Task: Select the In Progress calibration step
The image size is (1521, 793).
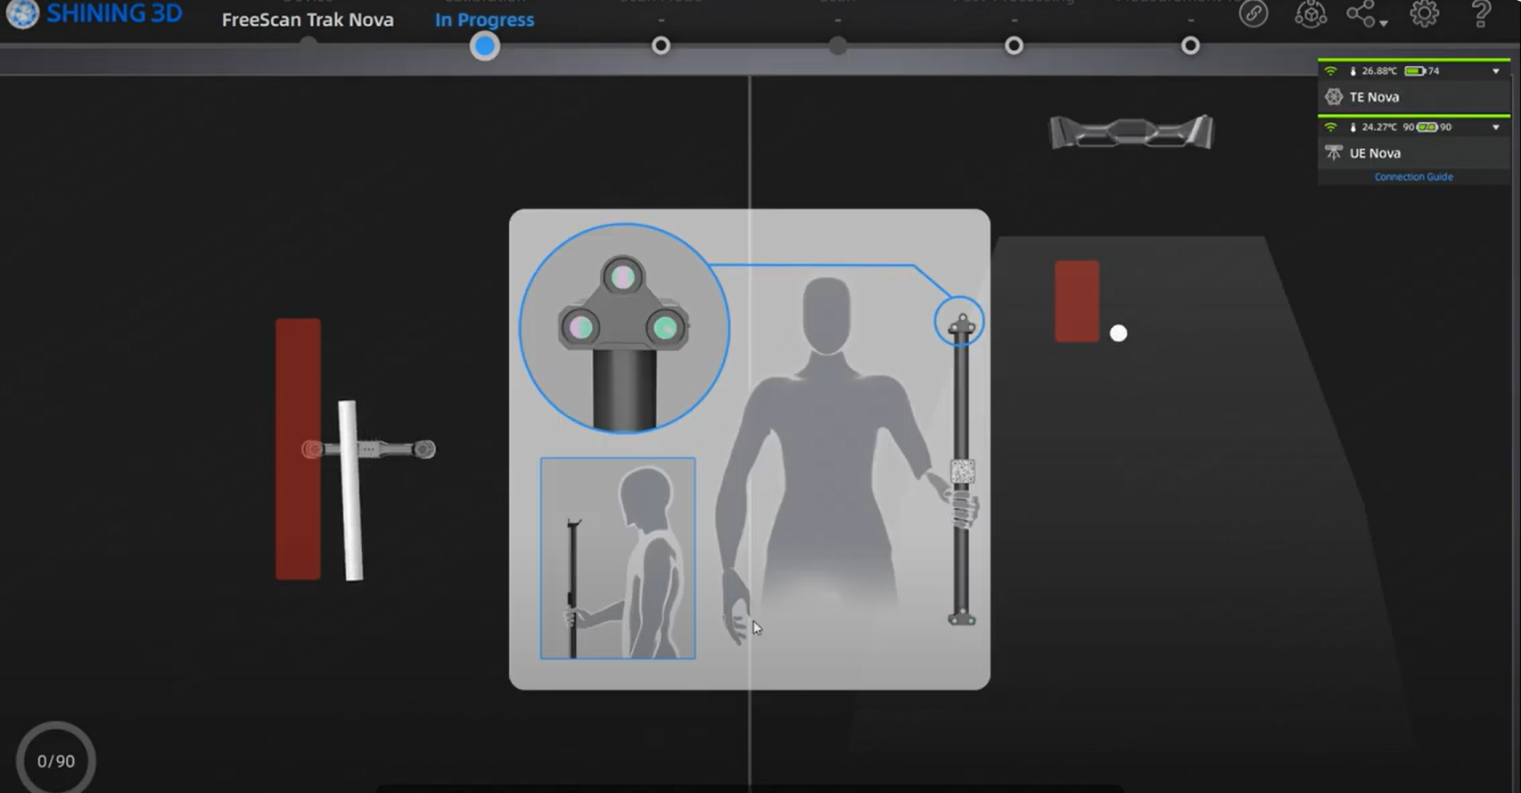Action: (x=484, y=20)
